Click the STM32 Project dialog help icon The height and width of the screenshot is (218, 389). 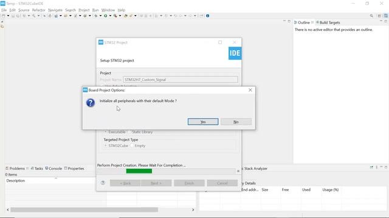(103, 183)
